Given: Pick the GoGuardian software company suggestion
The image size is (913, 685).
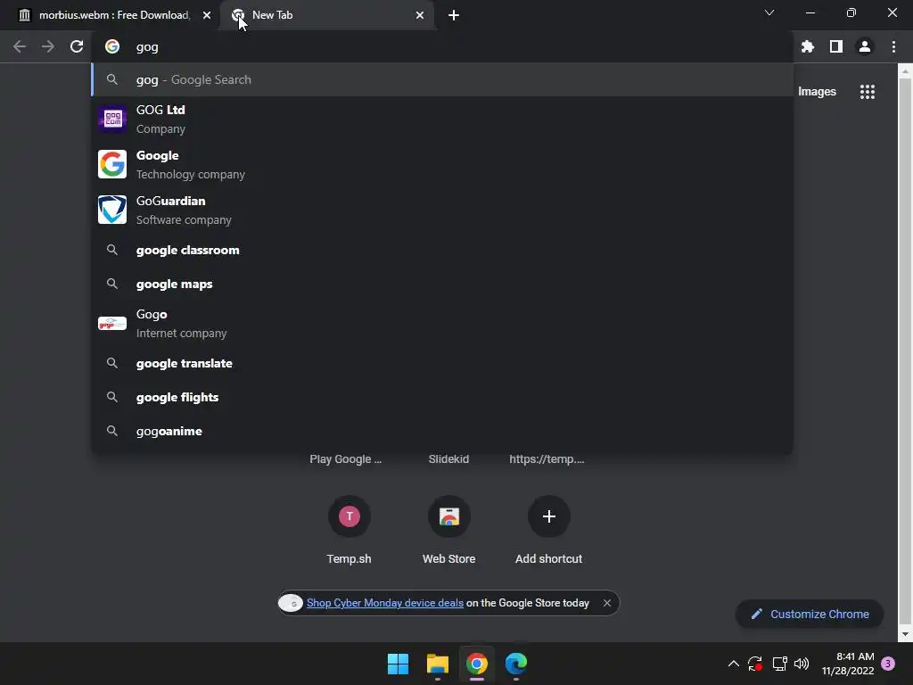Looking at the screenshot, I should point(442,210).
